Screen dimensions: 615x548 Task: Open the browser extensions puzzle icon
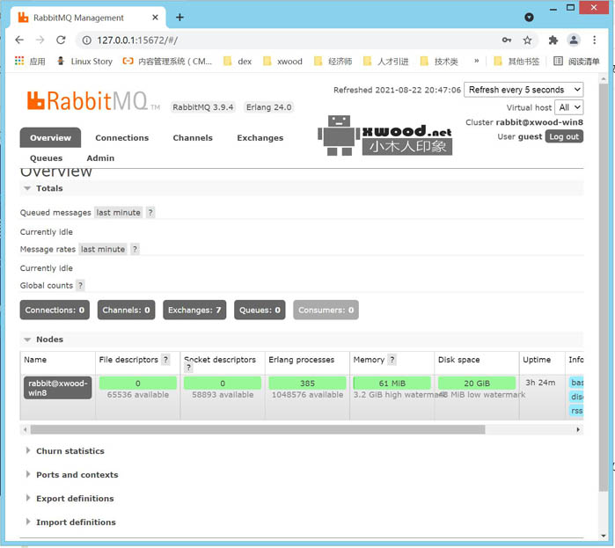pyautogui.click(x=553, y=40)
